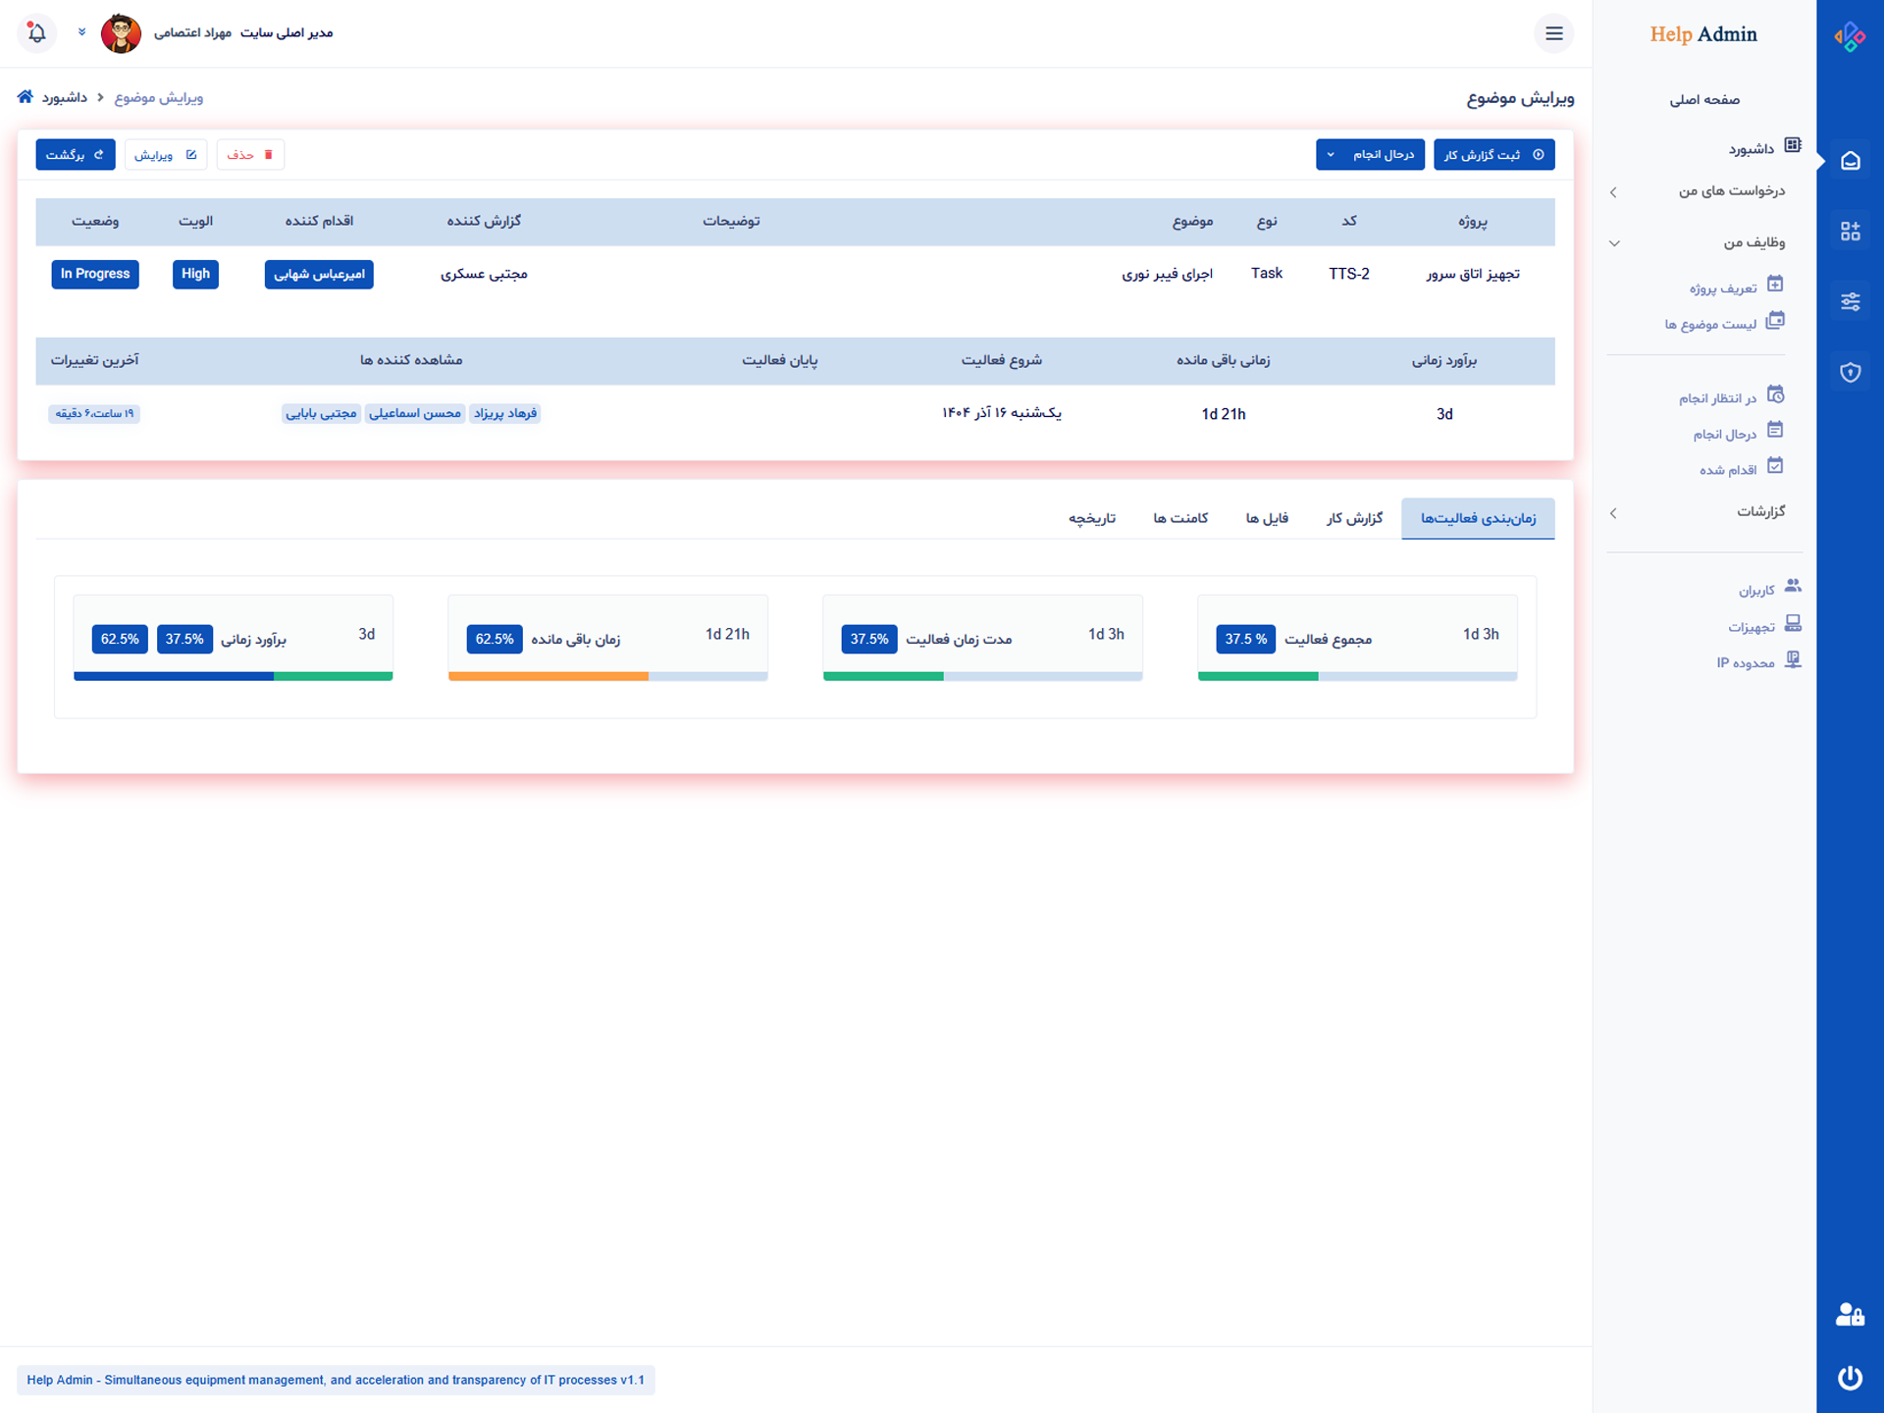
Task: Click the notification bell icon
Action: 37,32
